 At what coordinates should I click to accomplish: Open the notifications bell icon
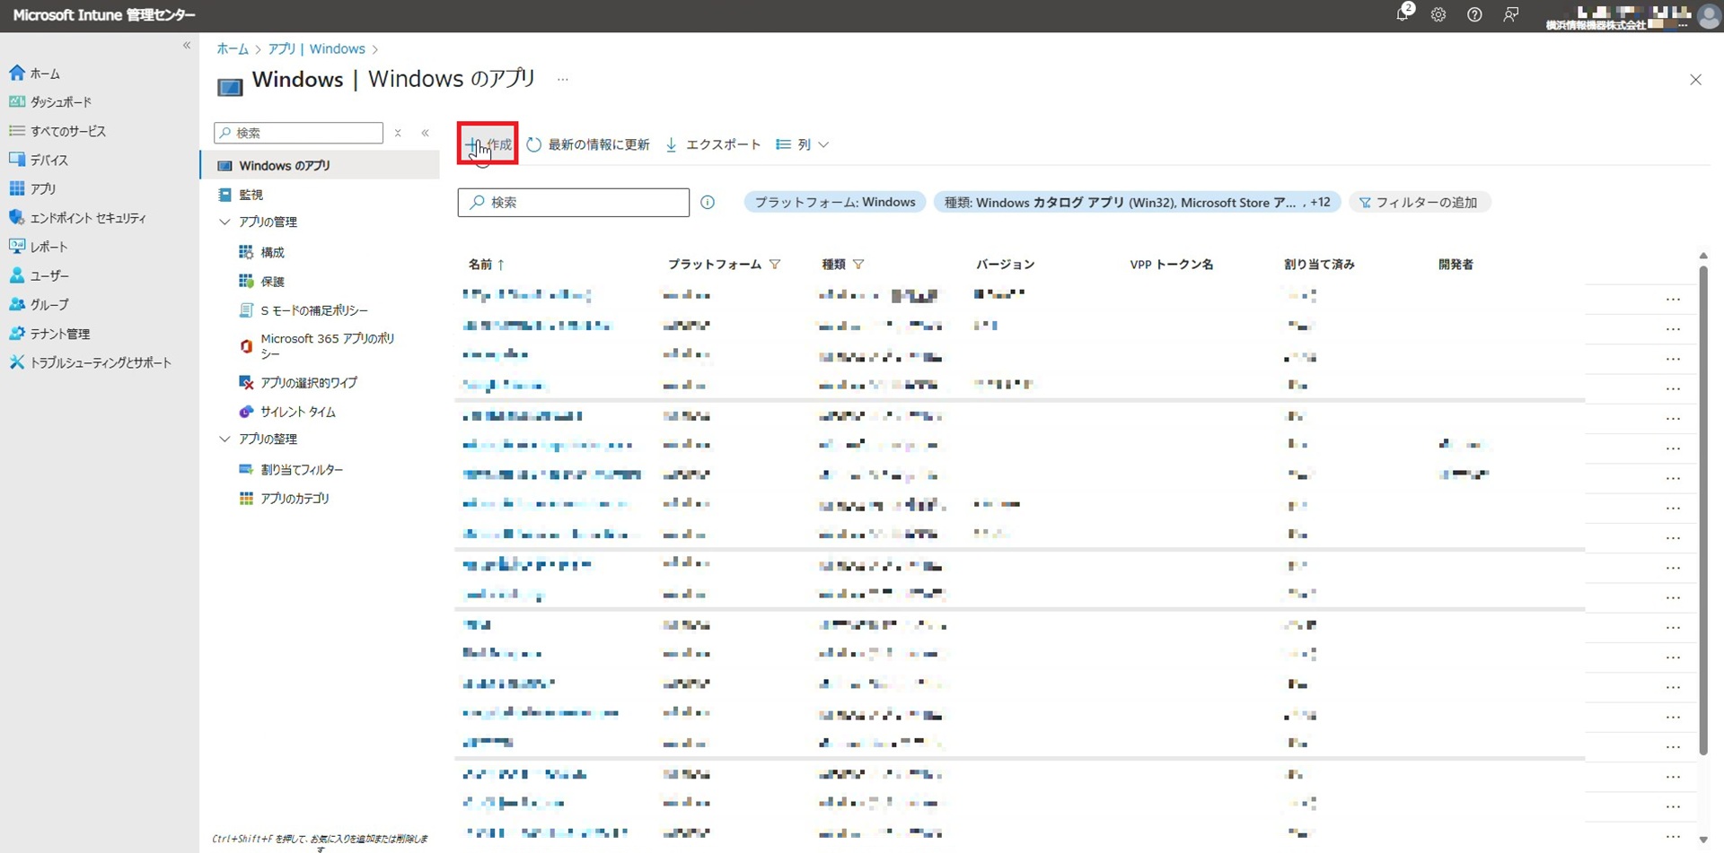click(1403, 14)
